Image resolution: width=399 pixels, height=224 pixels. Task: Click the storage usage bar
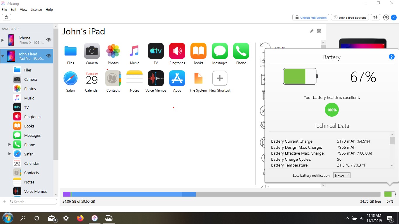pos(221,194)
